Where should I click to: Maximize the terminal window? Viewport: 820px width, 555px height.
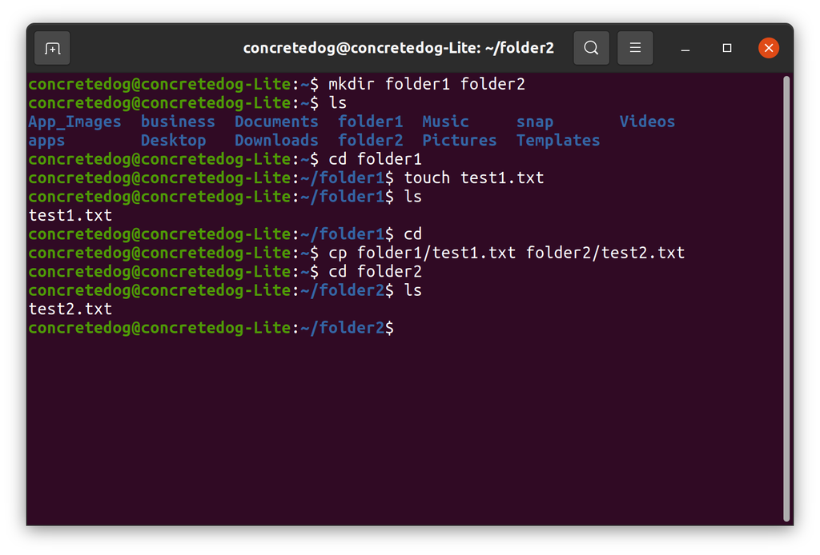click(x=727, y=49)
